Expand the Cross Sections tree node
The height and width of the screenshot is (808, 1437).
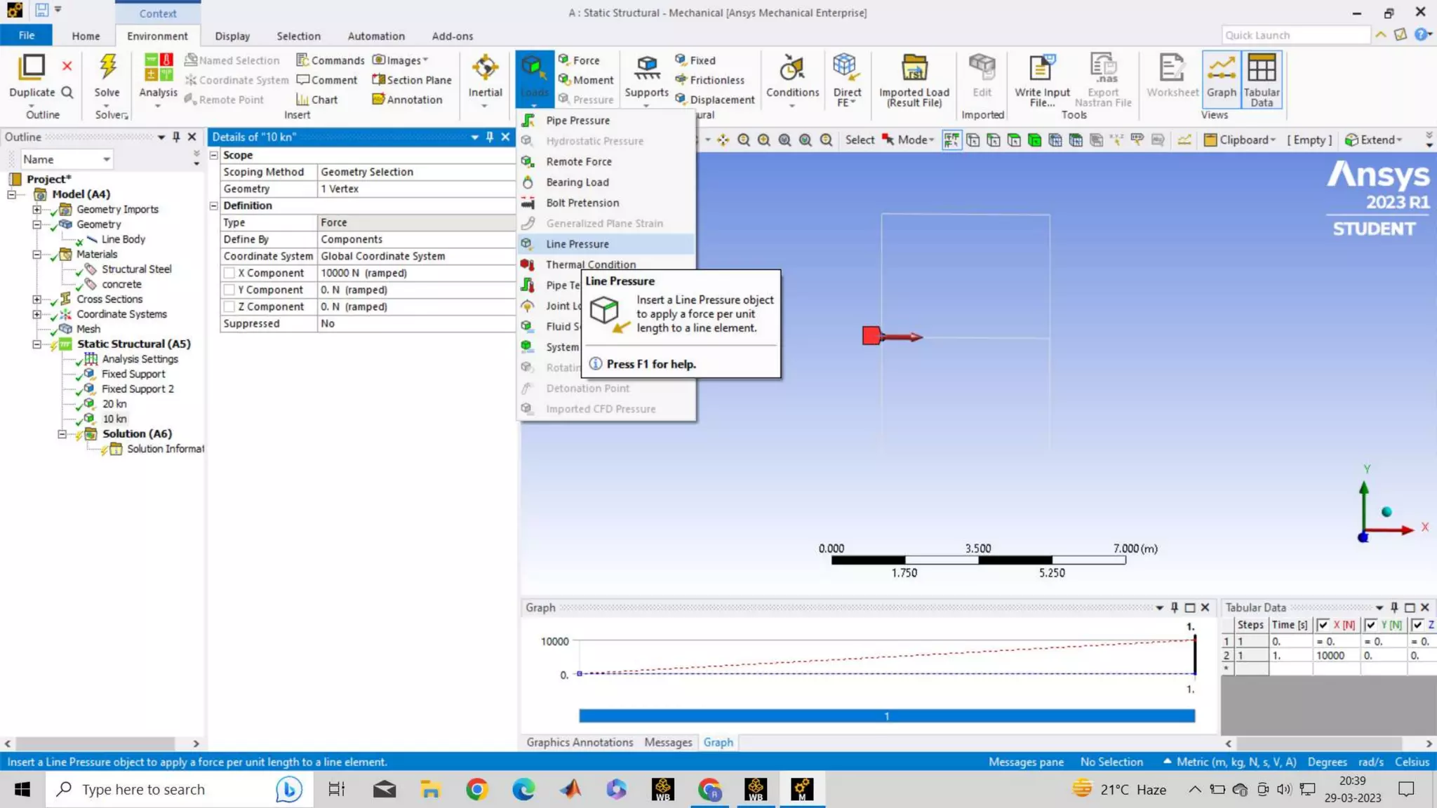coord(36,299)
